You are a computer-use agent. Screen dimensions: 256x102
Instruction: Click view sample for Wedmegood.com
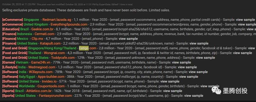click(187, 67)
